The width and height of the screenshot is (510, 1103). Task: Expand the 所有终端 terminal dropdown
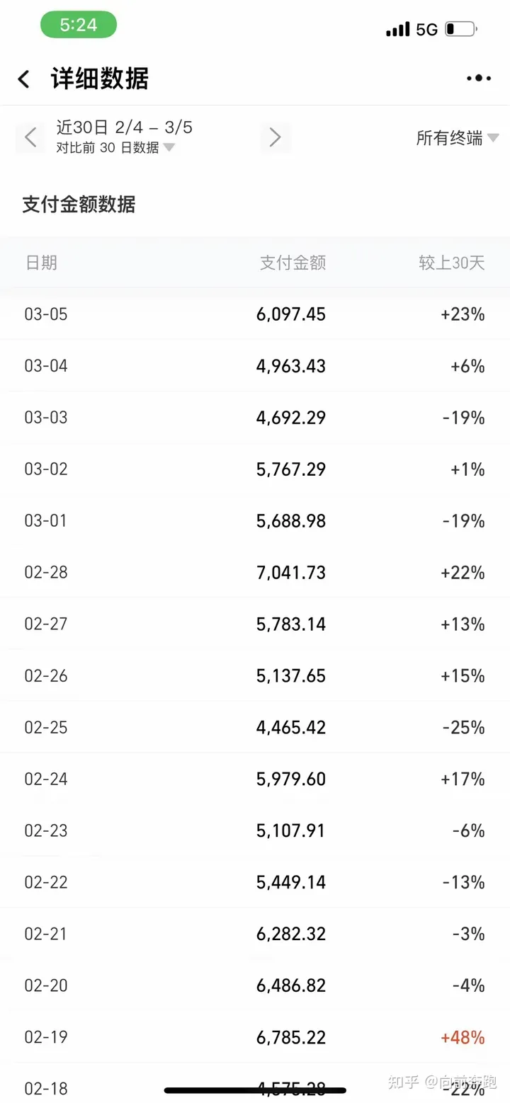point(458,138)
